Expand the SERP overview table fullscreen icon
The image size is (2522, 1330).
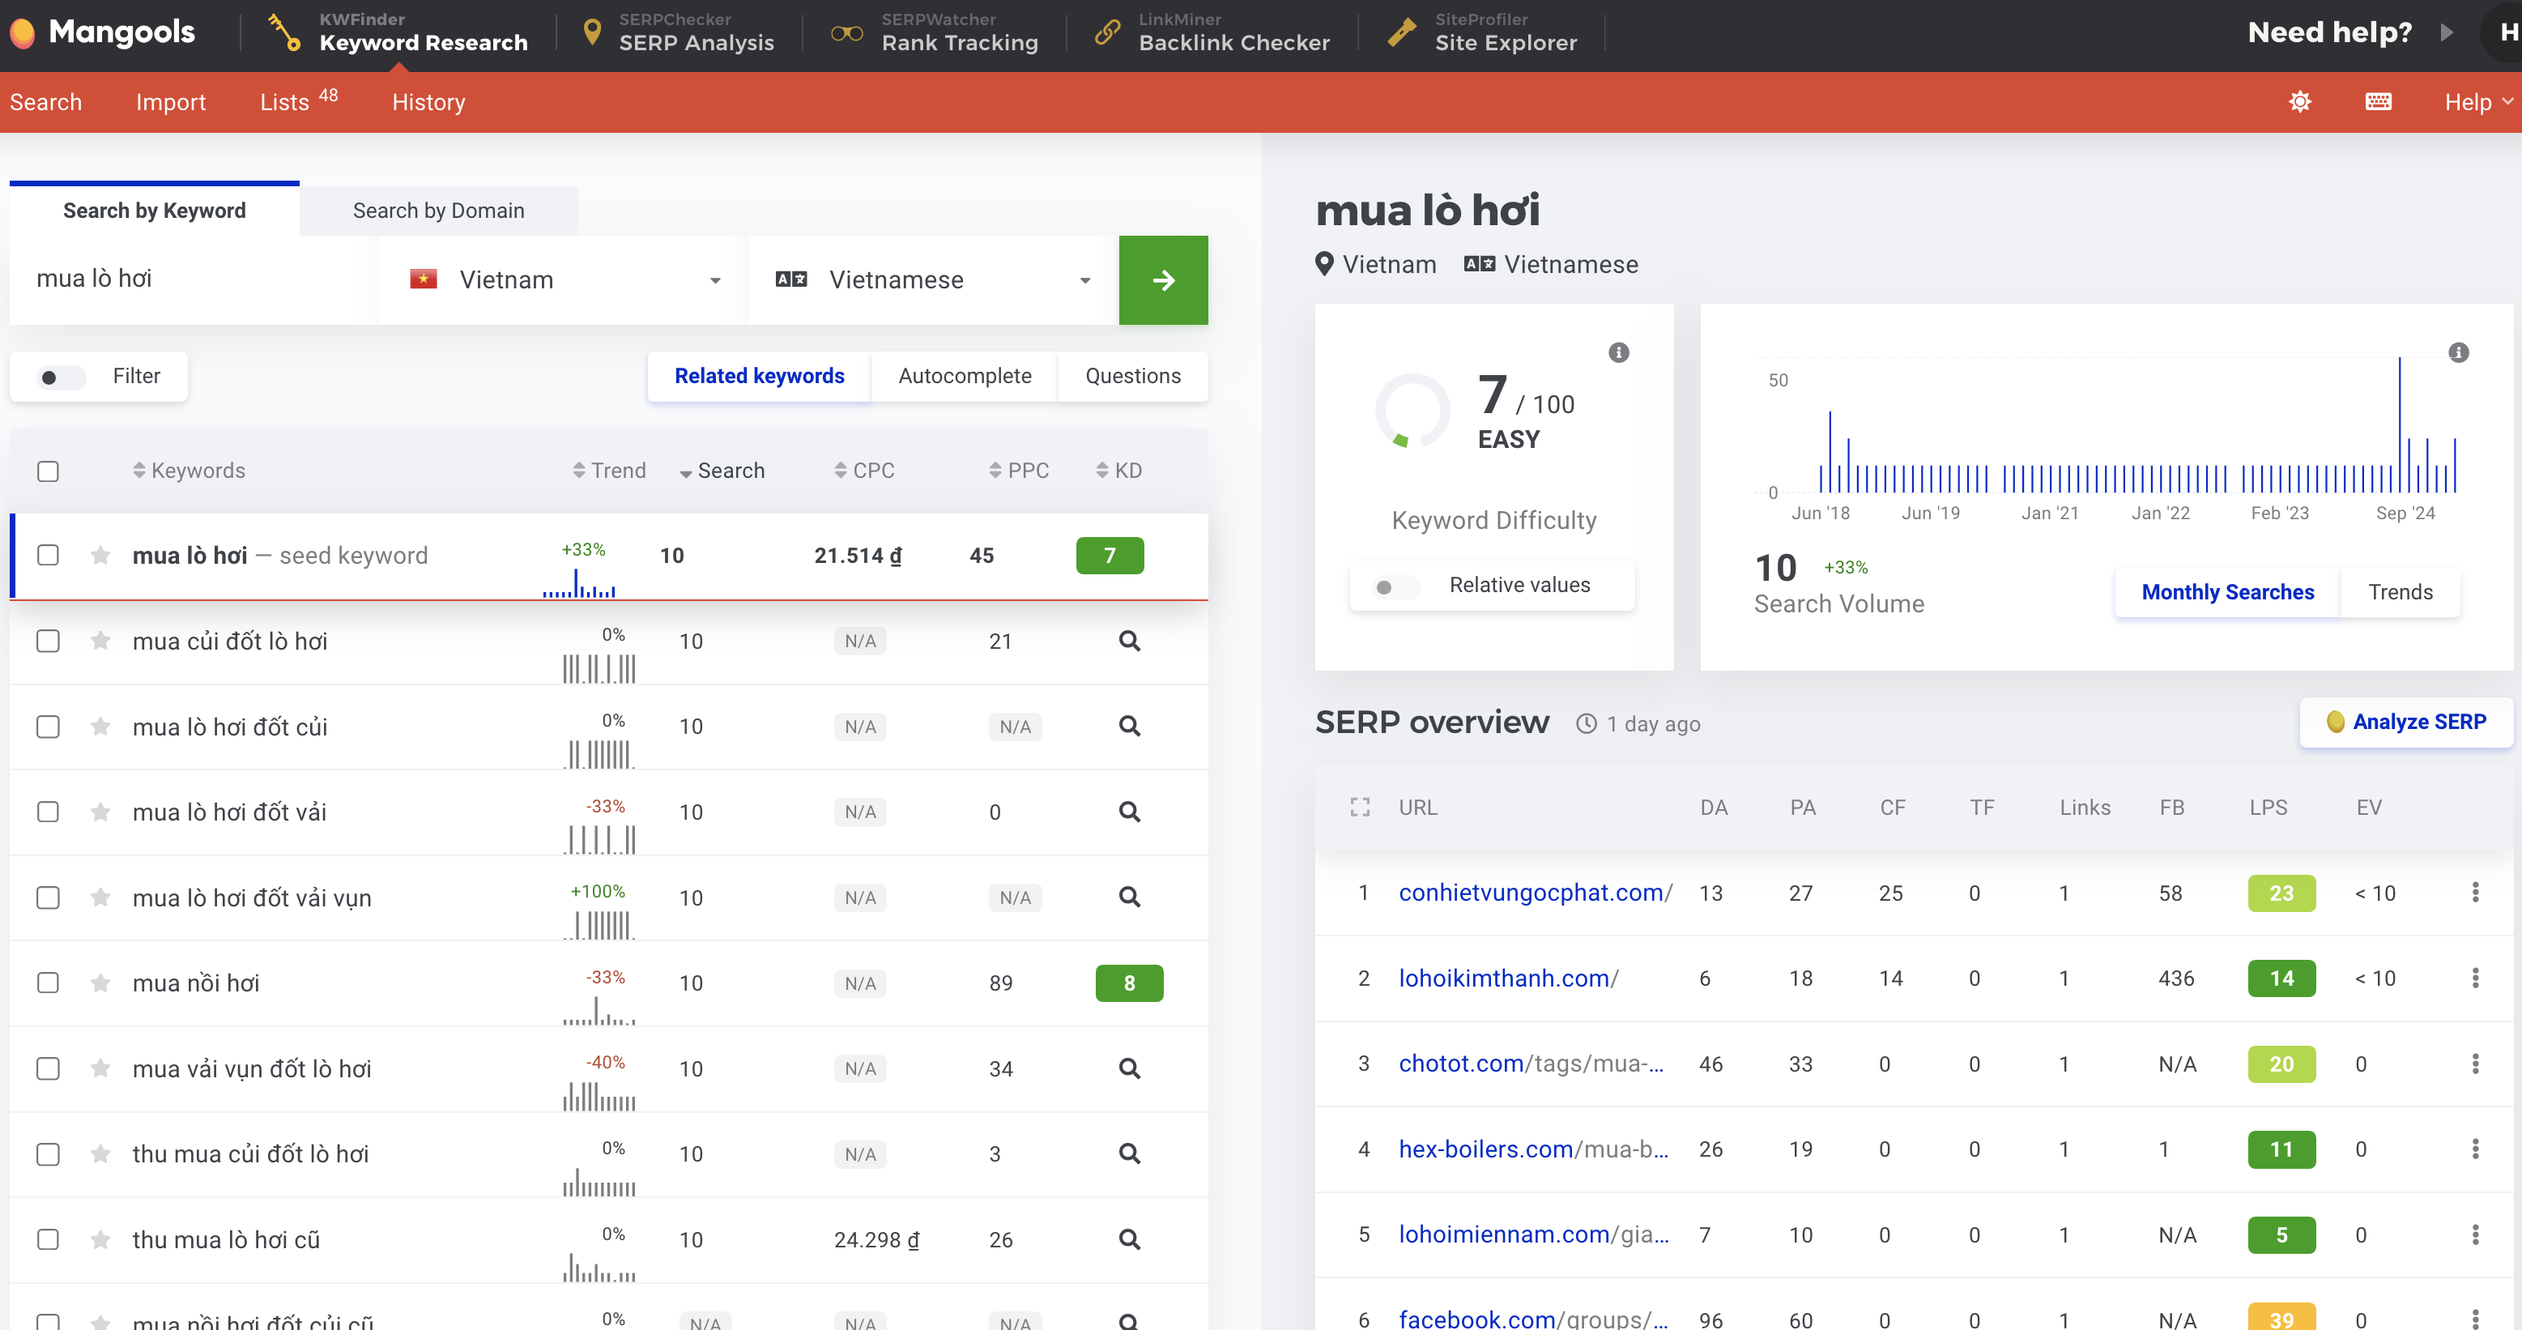tap(1360, 807)
